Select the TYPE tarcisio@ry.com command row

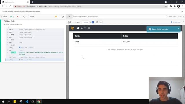[x=35, y=35]
